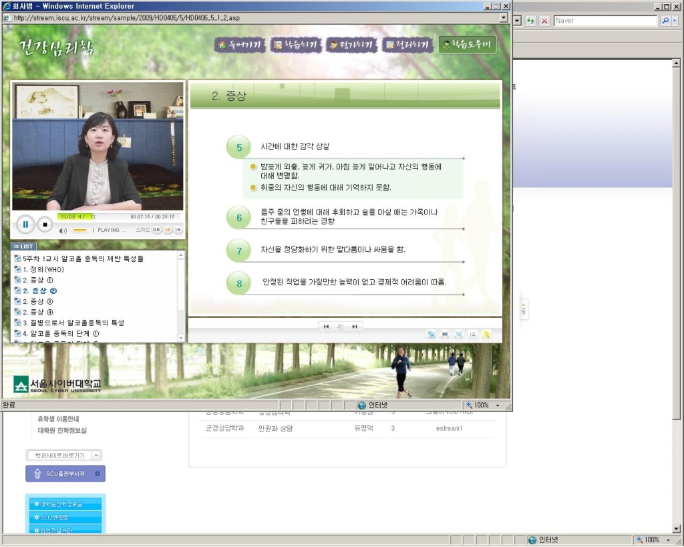Click the video of the lecturer

click(98, 146)
